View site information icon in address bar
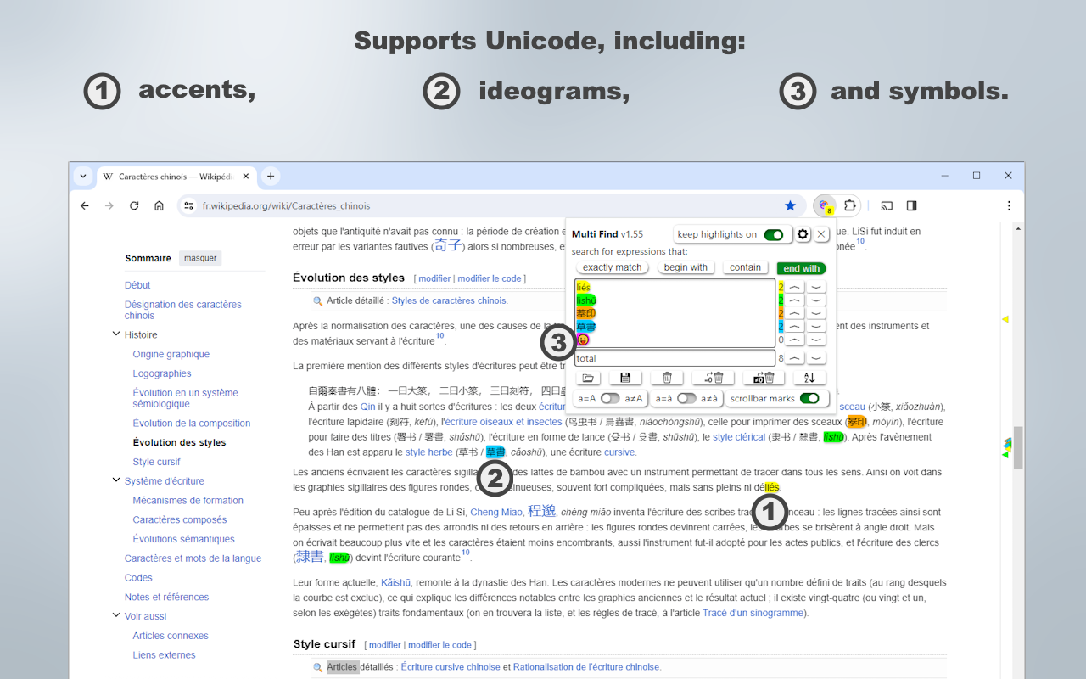Viewport: 1086px width, 679px height. point(189,205)
